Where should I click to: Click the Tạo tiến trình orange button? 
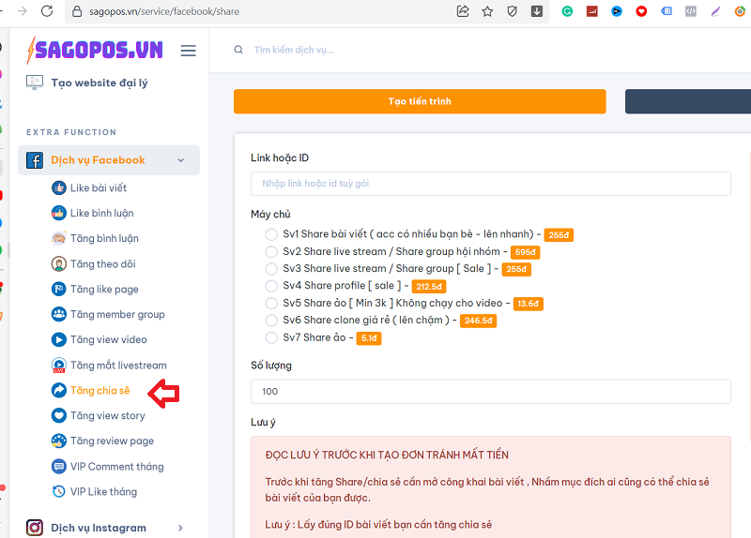[420, 101]
